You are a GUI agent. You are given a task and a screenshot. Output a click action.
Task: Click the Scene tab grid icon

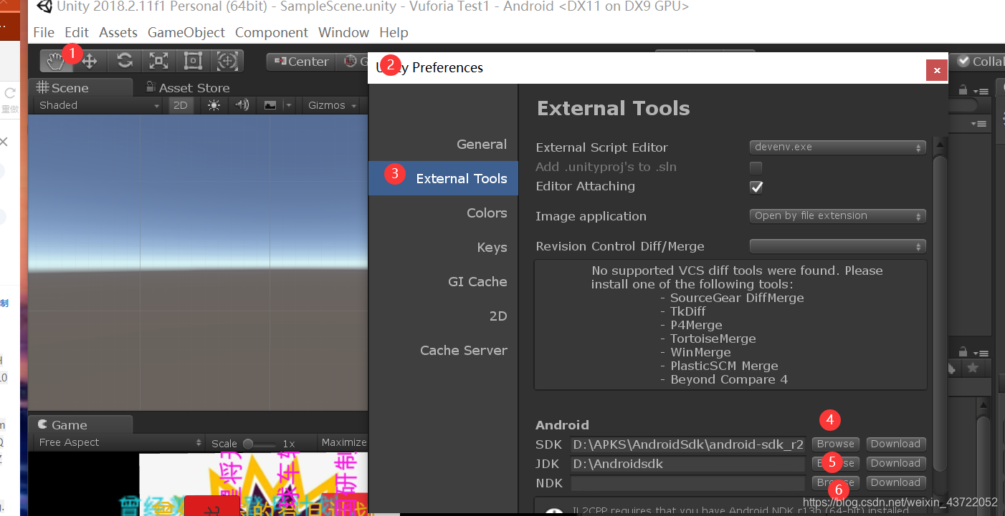42,87
